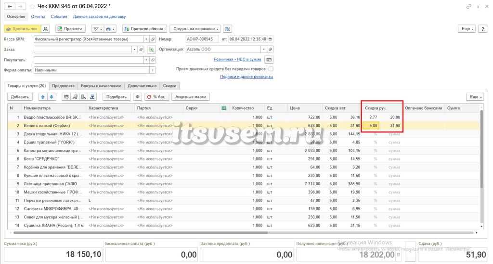
Task: Move selected row up with arrow icon
Action: [x=43, y=97]
